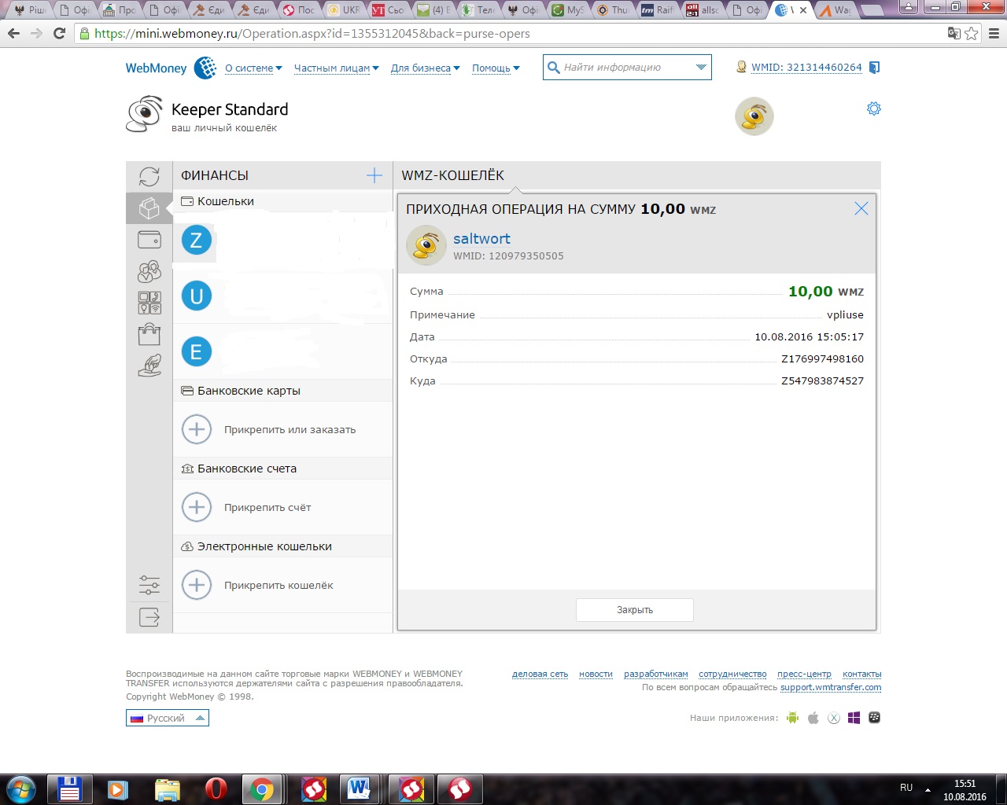Select the Z wallet icon
The height and width of the screenshot is (805, 1007).
click(197, 240)
